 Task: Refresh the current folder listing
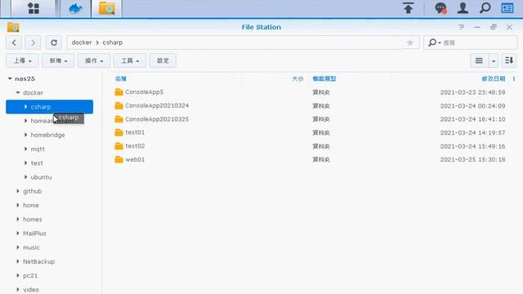(54, 42)
